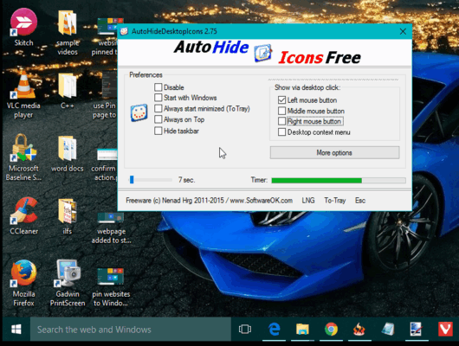Click the 7 sec. value text
This screenshot has height=346, width=459.
click(x=186, y=180)
